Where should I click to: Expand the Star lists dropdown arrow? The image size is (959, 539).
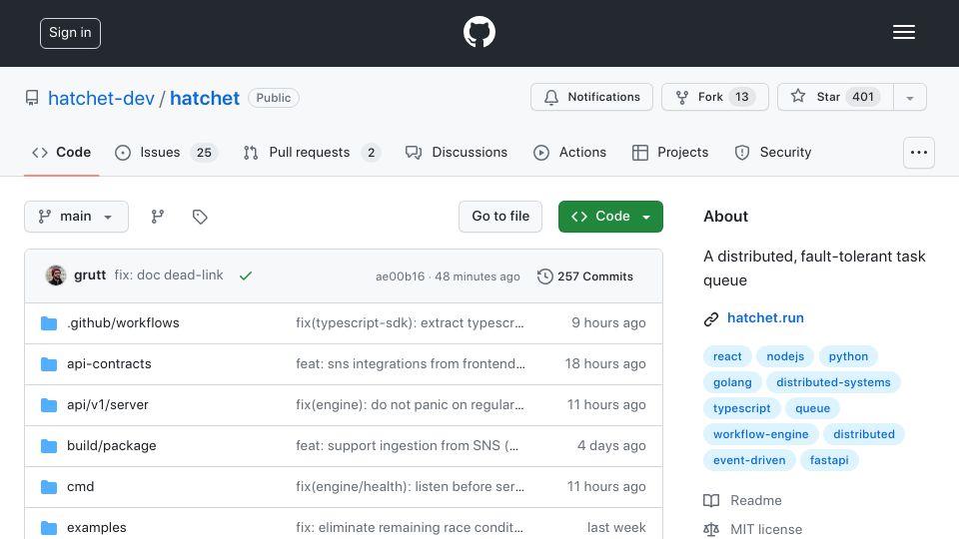pos(909,97)
